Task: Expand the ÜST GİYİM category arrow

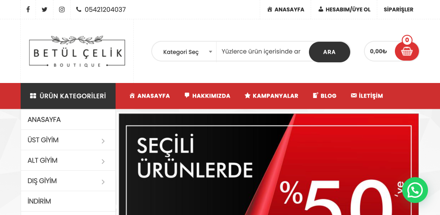Action: coord(103,141)
